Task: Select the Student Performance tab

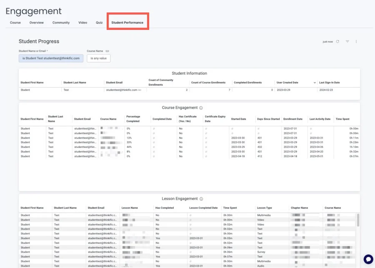Action: [x=127, y=22]
